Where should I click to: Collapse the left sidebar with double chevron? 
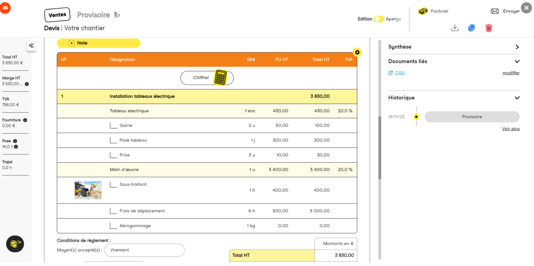(31, 46)
